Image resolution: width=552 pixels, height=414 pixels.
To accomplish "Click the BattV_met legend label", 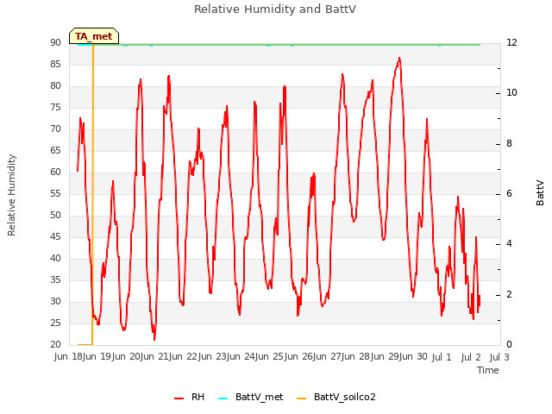I will point(259,397).
